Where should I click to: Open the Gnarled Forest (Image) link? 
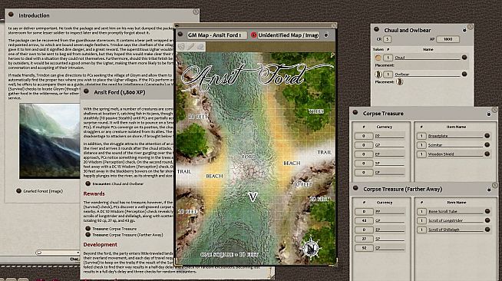[18, 190]
